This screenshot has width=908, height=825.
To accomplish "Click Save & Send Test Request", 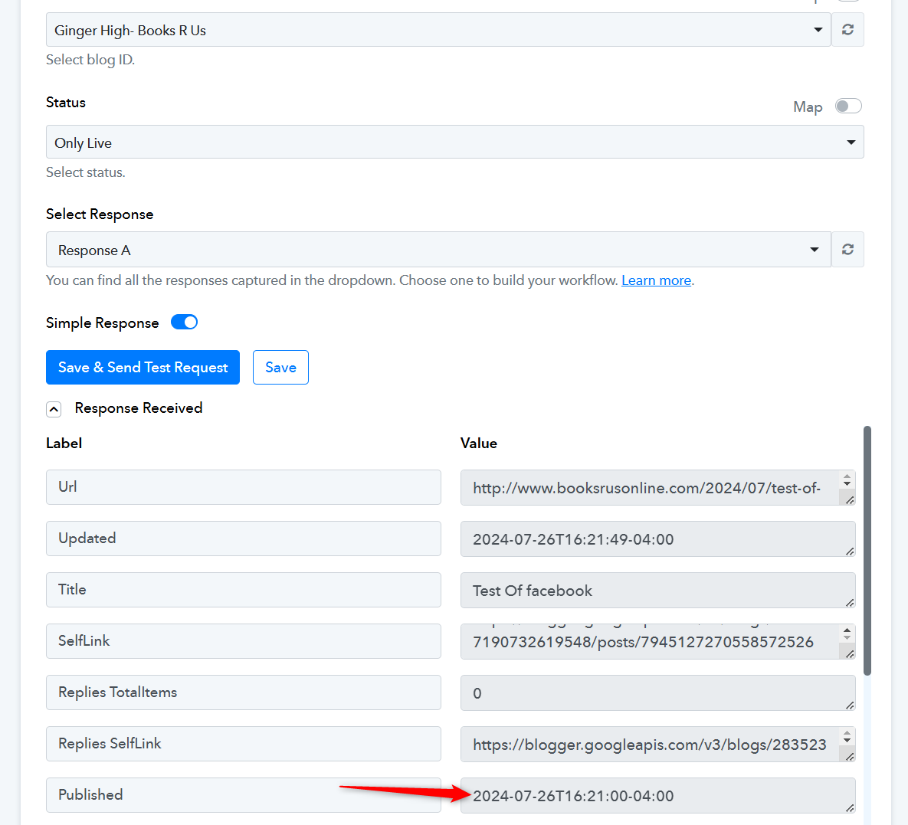I will point(143,367).
